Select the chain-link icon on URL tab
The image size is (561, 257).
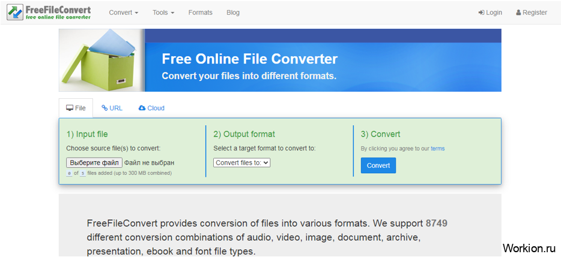point(105,108)
